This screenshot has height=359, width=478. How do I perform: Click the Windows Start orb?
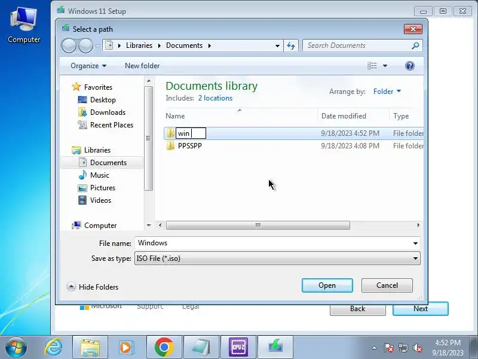coord(16,347)
